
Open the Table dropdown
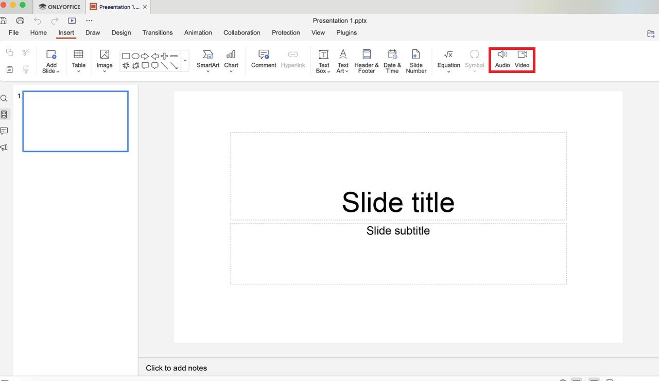point(79,61)
